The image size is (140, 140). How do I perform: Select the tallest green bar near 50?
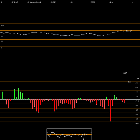[18, 94]
